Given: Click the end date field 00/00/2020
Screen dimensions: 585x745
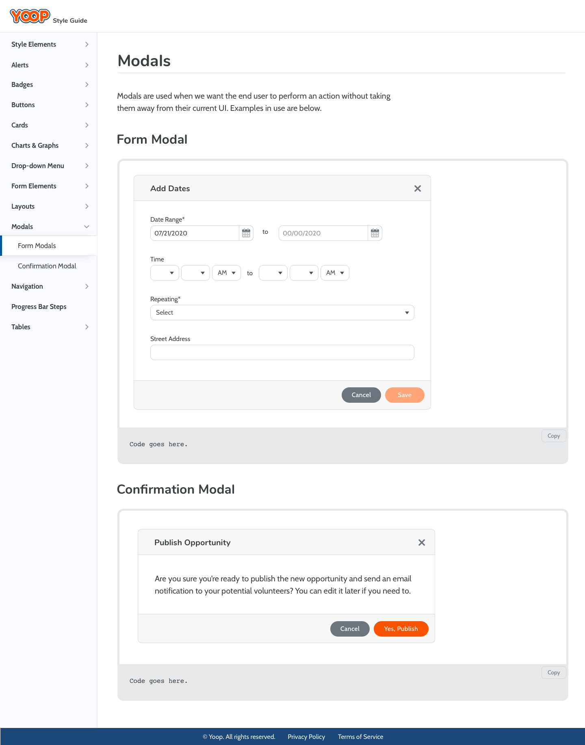Looking at the screenshot, I should pyautogui.click(x=323, y=233).
